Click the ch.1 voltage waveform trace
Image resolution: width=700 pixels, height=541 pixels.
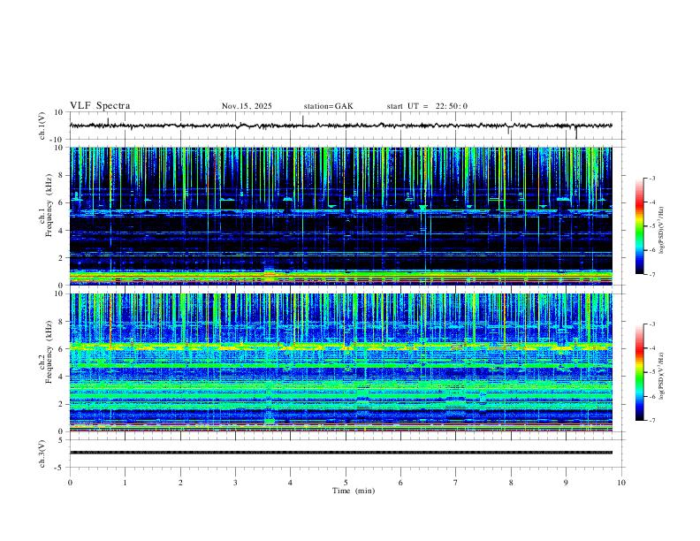(x=341, y=126)
